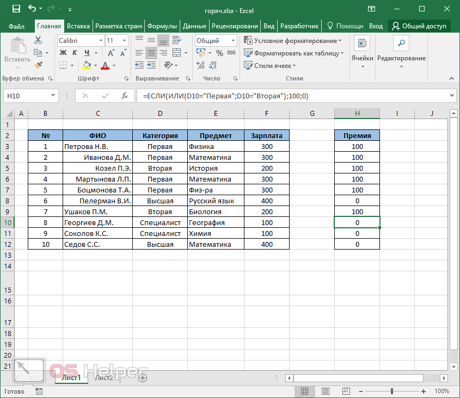This screenshot has height=398, width=460.
Task: Select the Format Painter brush
Action: coord(38,65)
